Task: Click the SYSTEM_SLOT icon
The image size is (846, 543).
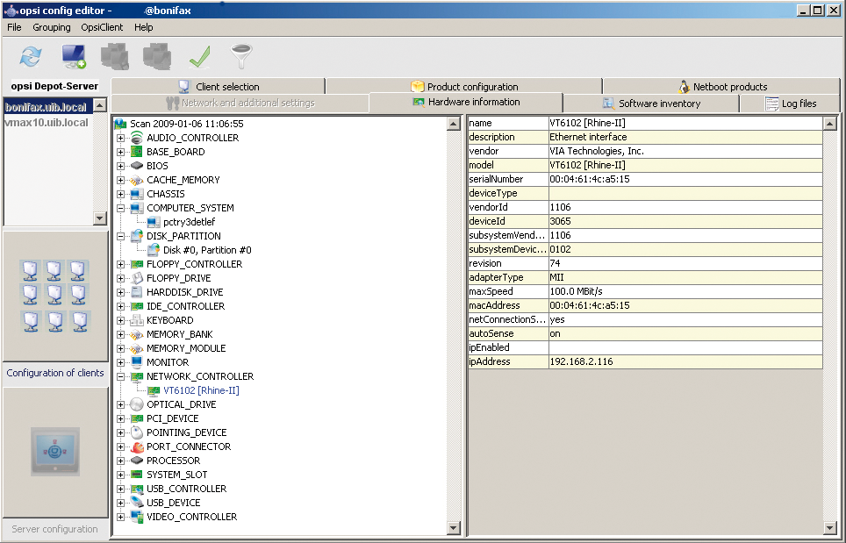Action: pos(137,475)
